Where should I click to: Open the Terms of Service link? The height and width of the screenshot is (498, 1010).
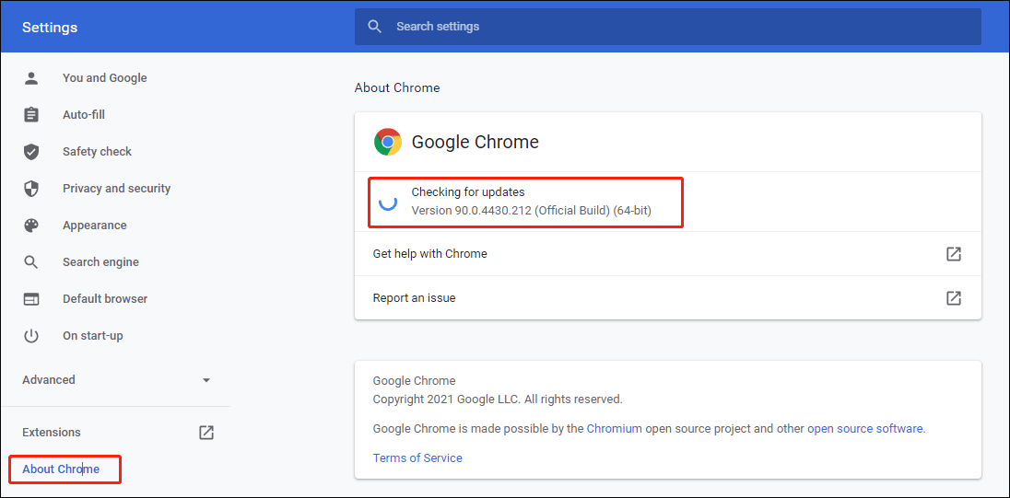click(x=417, y=458)
